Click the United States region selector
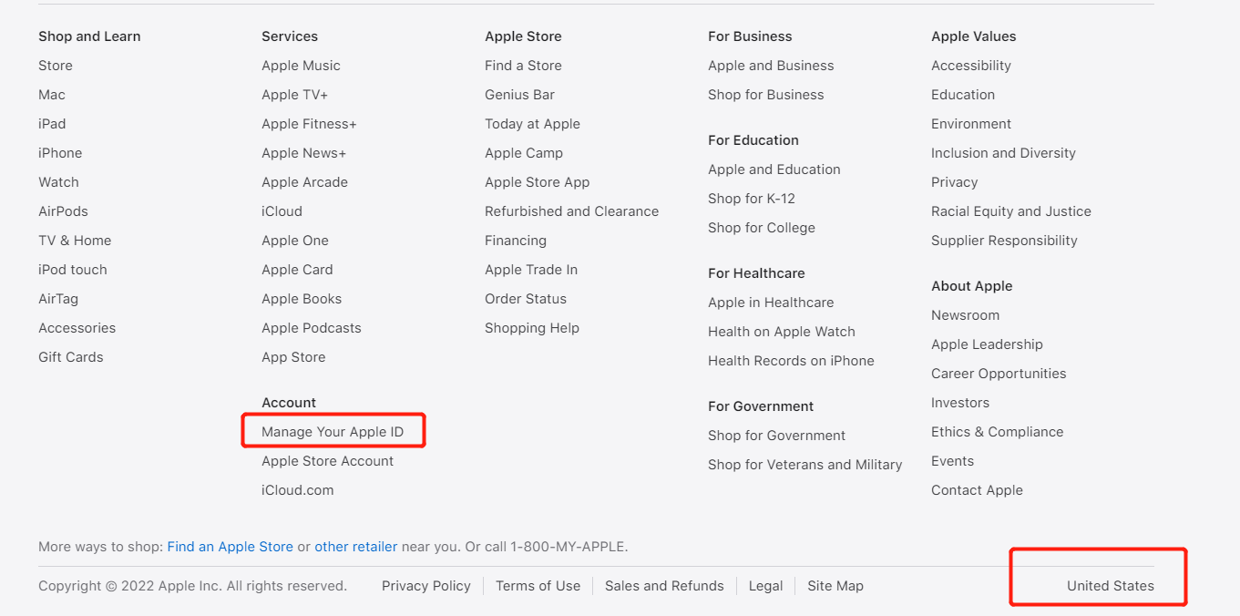The height and width of the screenshot is (616, 1240). (x=1110, y=586)
